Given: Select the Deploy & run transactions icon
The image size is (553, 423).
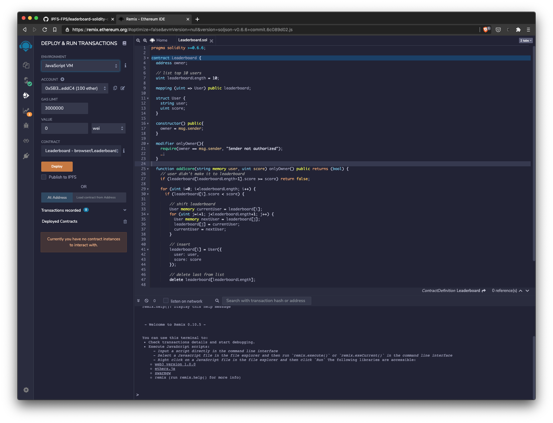Looking at the screenshot, I should 26,95.
